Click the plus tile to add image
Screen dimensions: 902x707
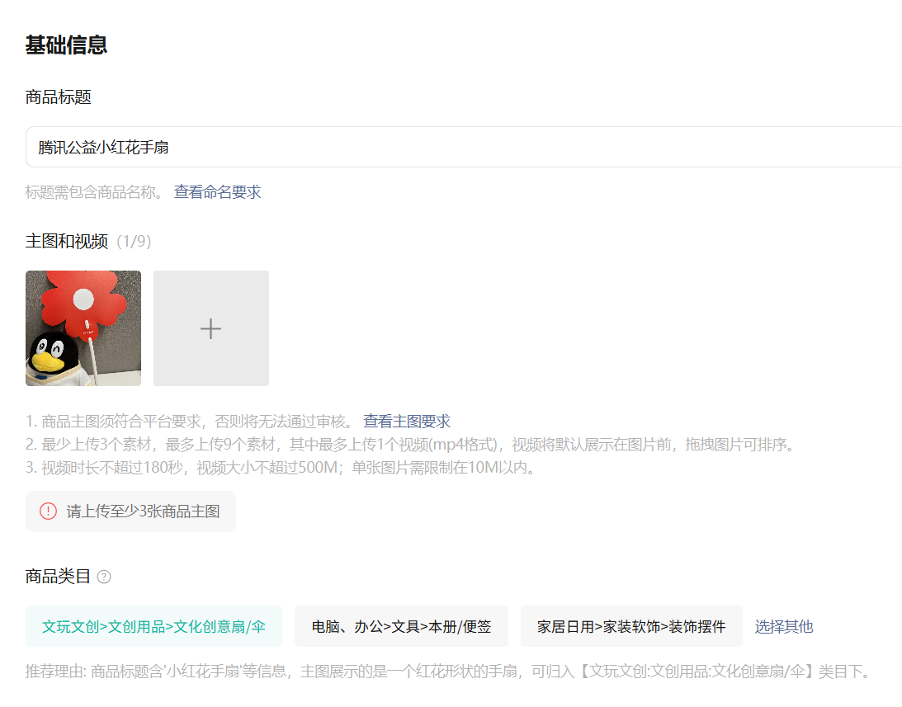[210, 328]
